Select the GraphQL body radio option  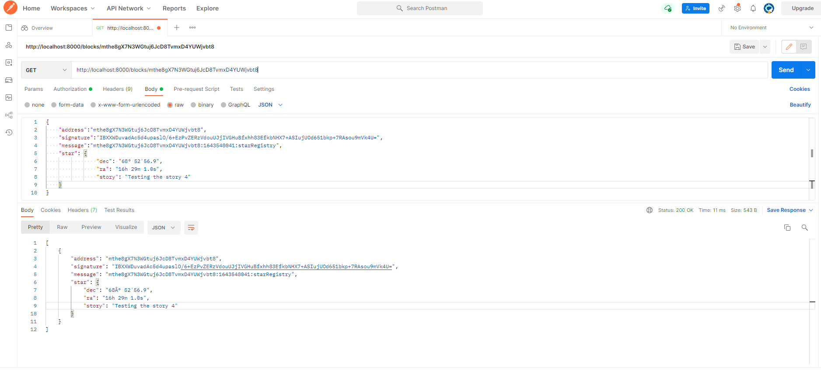[235, 105]
